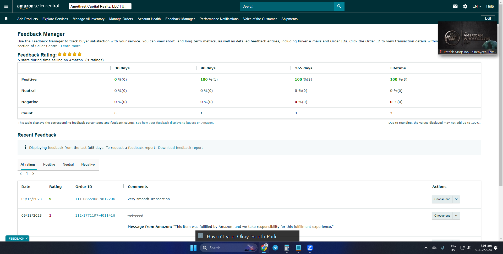Open Shipments menu item

pyautogui.click(x=289, y=19)
